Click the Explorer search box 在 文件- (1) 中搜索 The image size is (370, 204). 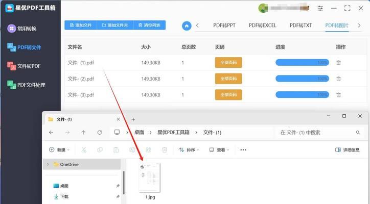pyautogui.click(x=319, y=133)
